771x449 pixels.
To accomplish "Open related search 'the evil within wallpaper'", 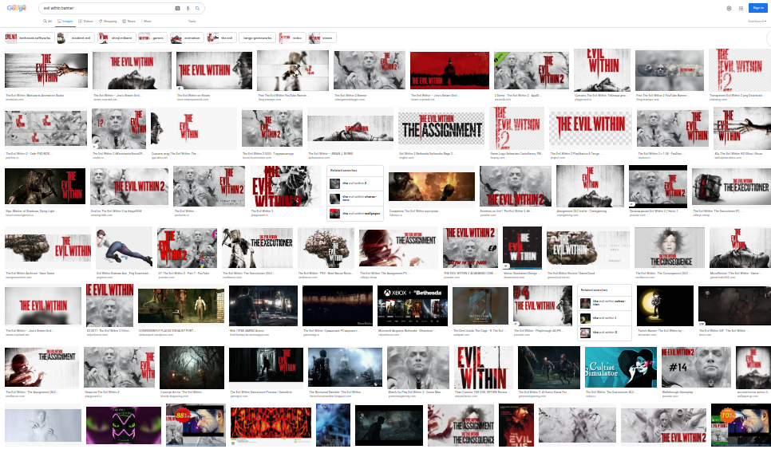I will 355,214.
